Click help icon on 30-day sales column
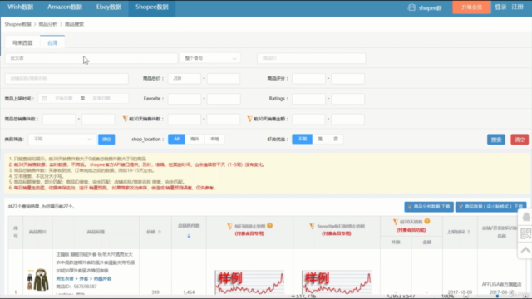This screenshot has height=299, width=532. [x=427, y=222]
